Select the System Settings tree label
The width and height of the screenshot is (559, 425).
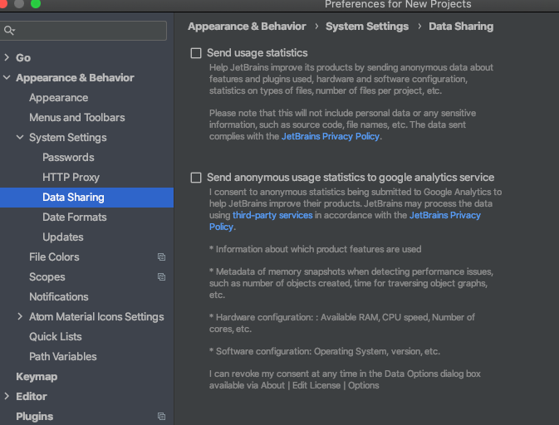[x=68, y=138]
